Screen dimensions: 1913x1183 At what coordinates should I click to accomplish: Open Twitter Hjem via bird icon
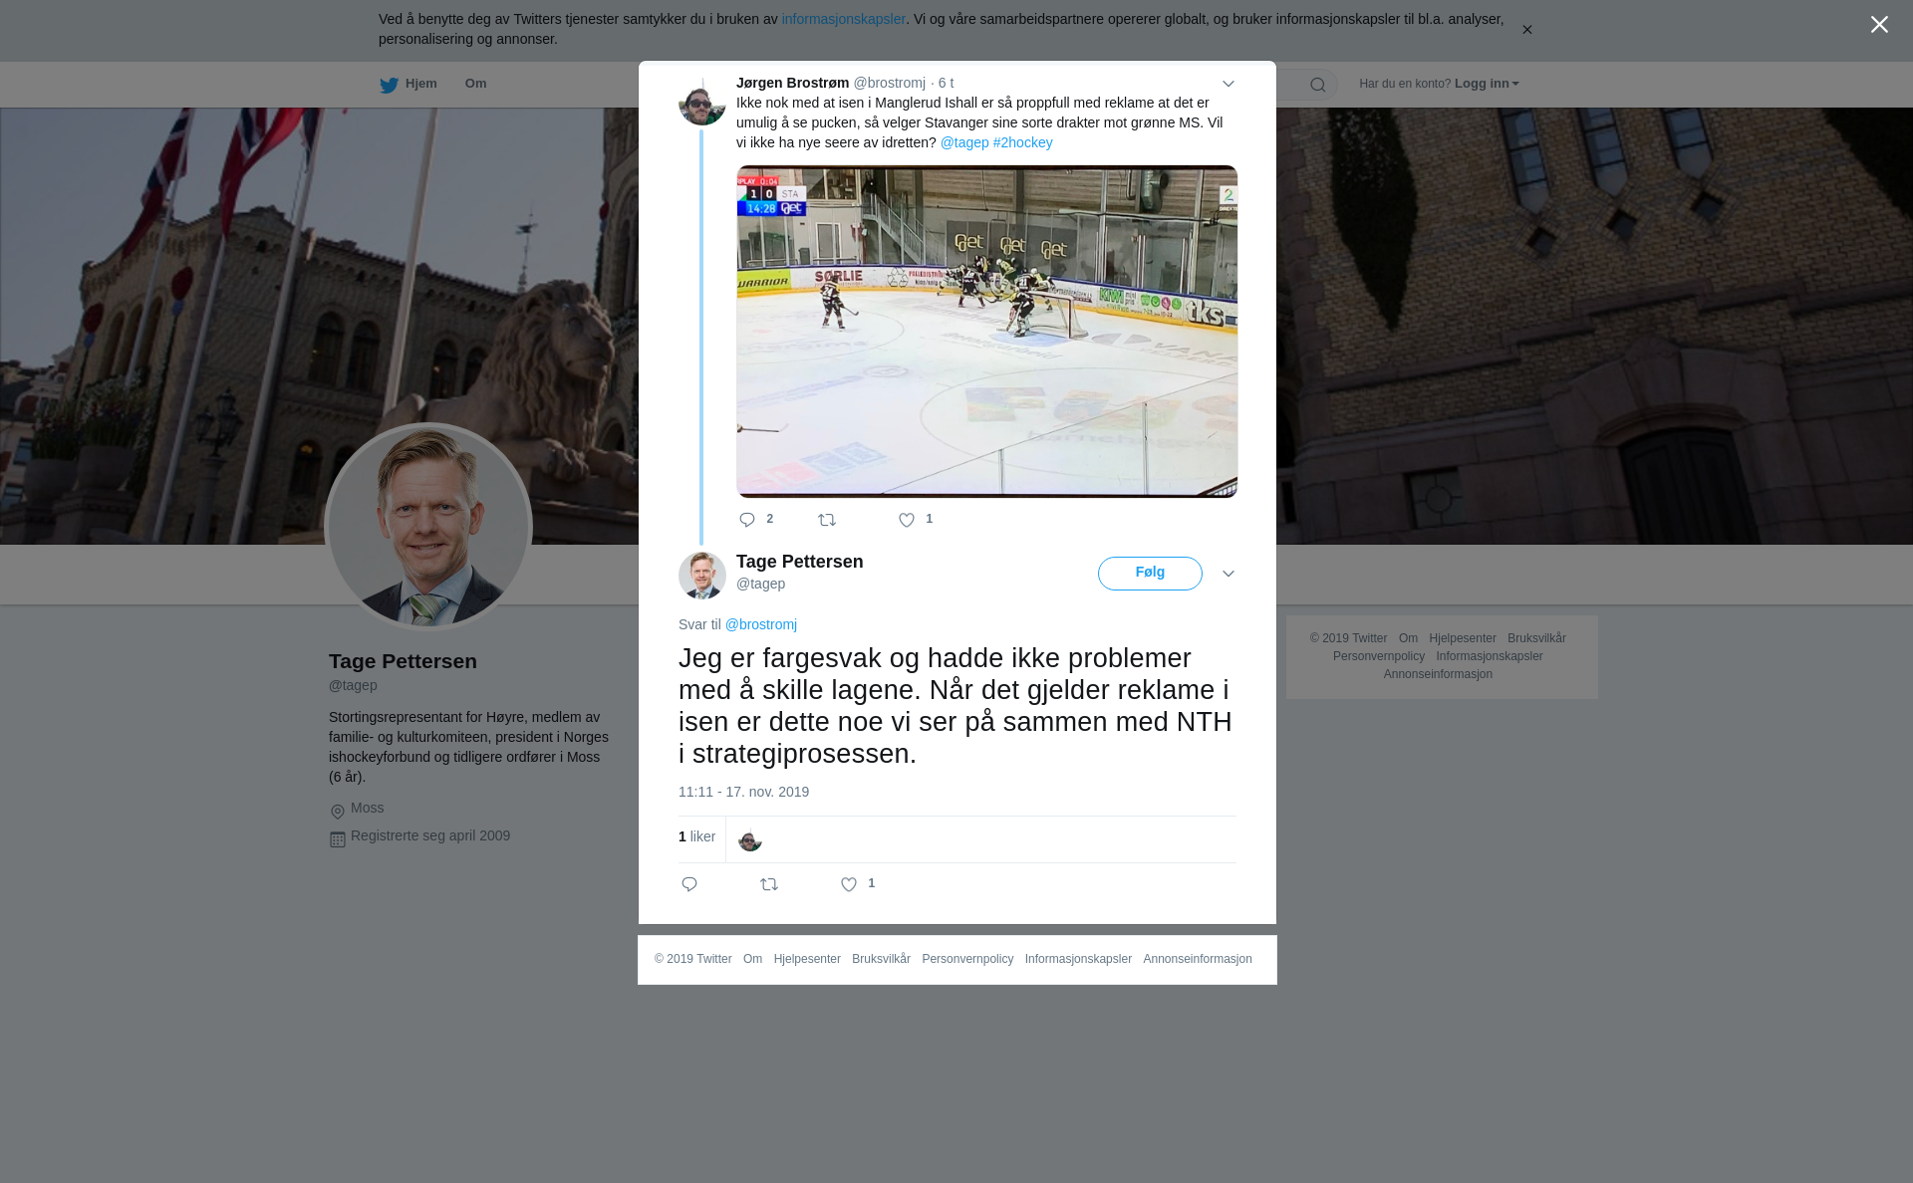(389, 85)
